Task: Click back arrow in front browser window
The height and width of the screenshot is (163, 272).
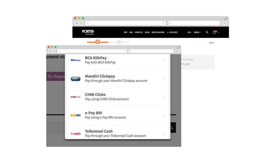Action: click(x=50, y=51)
